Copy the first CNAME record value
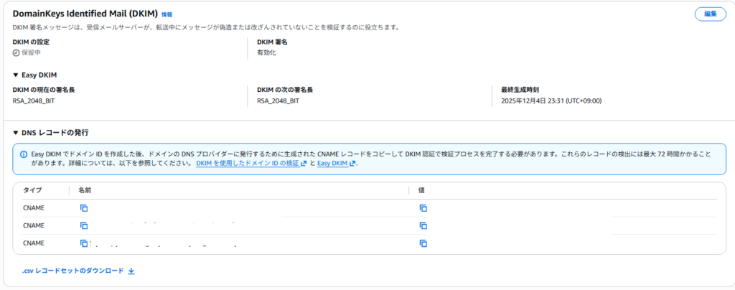 pos(423,208)
